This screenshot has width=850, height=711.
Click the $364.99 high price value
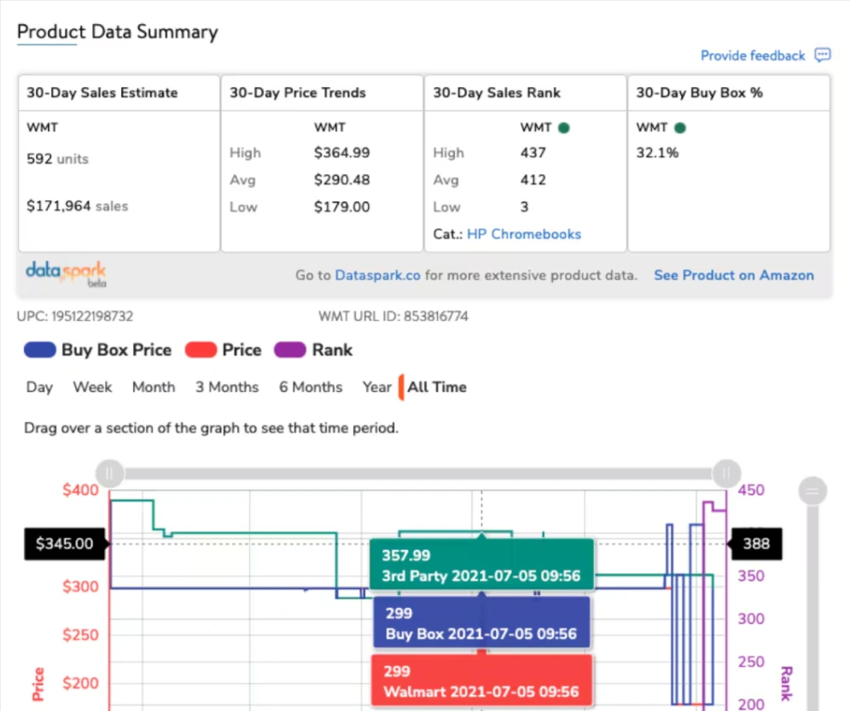[x=341, y=153]
